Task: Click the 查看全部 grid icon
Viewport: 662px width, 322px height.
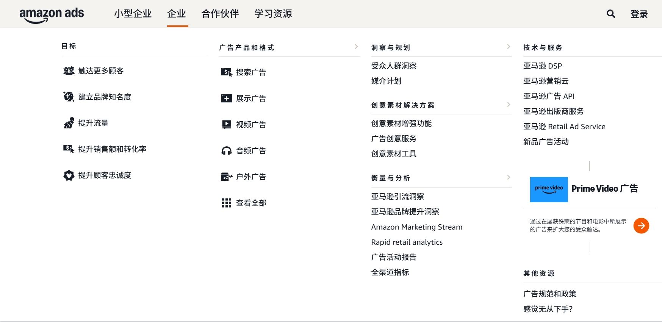Action: [226, 203]
